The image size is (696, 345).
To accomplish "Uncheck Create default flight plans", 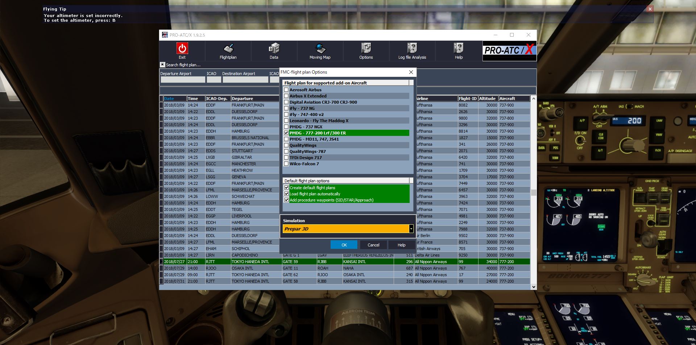I will click(286, 188).
